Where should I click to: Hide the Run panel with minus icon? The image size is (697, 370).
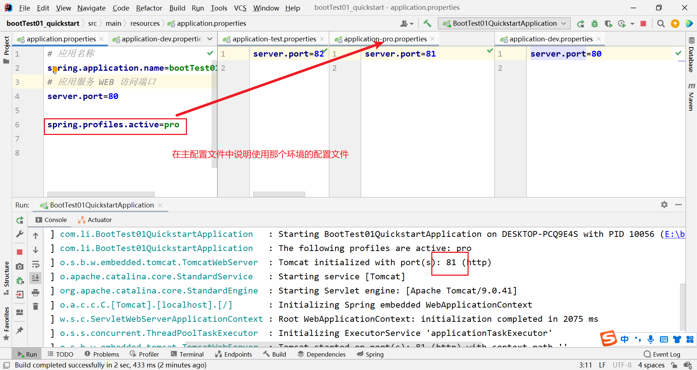(678, 205)
